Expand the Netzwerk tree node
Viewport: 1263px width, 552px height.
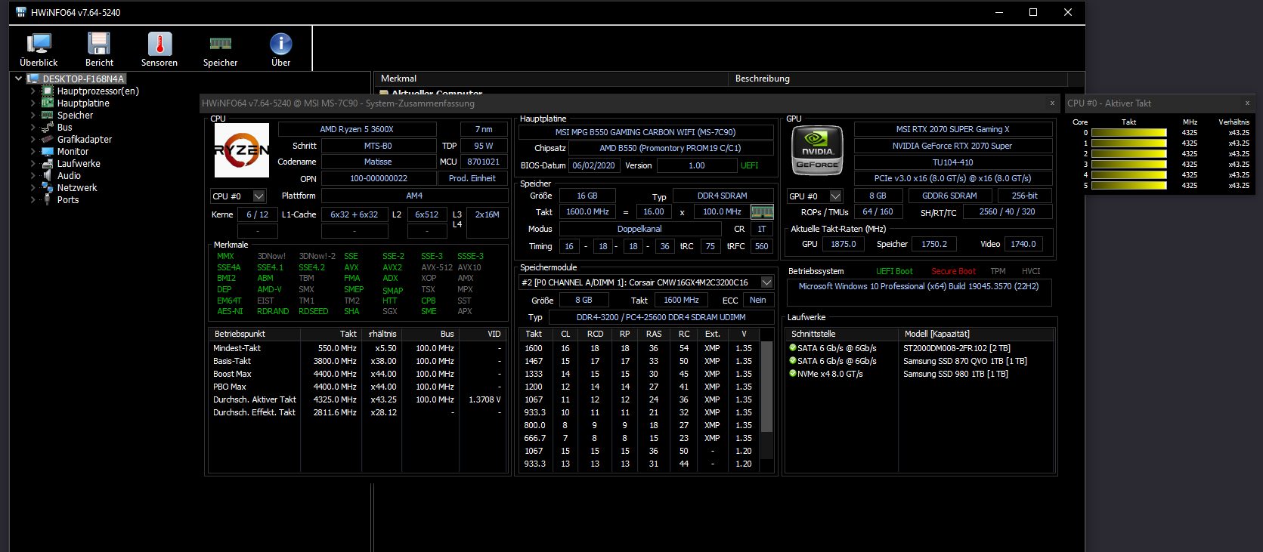tap(33, 187)
